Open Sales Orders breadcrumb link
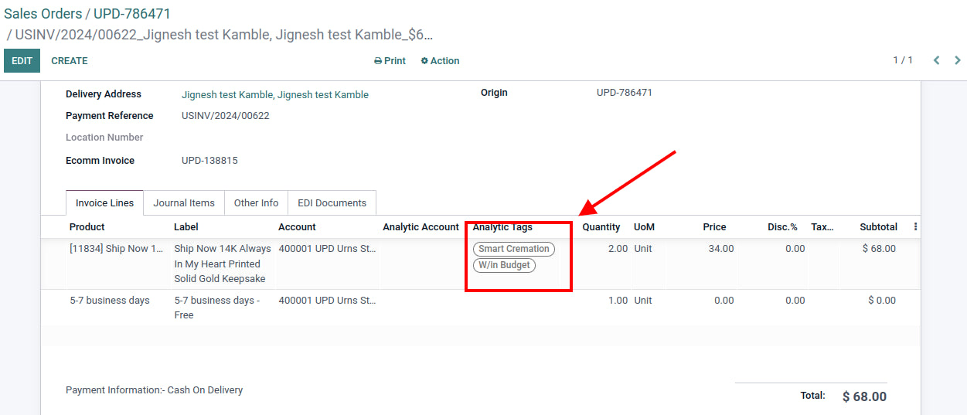967x415 pixels. point(43,14)
